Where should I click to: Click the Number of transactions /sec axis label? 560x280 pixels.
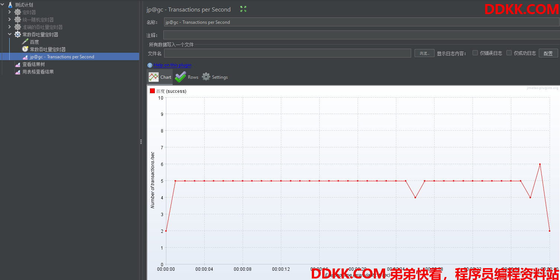click(153, 180)
